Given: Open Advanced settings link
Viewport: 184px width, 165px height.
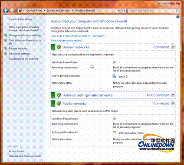Looking at the screenshot, I should click(19, 54).
